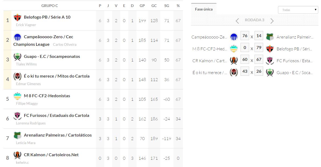Click the FC Furiosos crest in standings
The image size is (321, 167).
pos(17,116)
